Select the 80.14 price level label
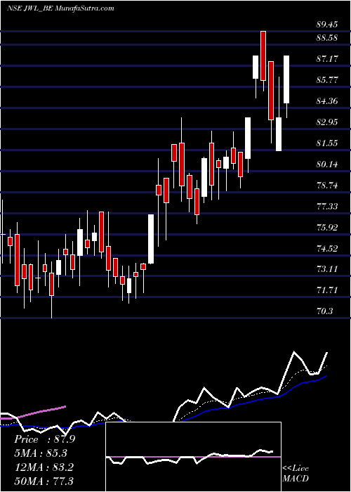 [x=327, y=164]
